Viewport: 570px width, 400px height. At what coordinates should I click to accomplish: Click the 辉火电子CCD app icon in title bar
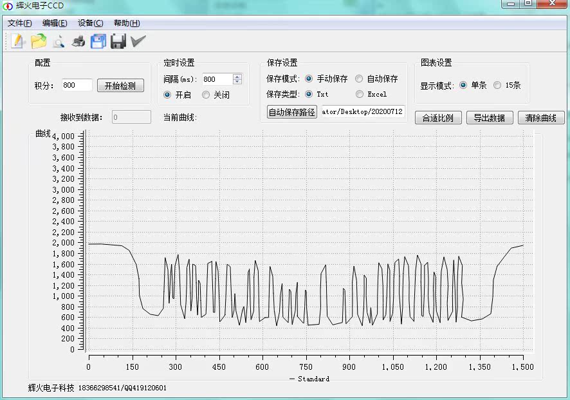8,6
